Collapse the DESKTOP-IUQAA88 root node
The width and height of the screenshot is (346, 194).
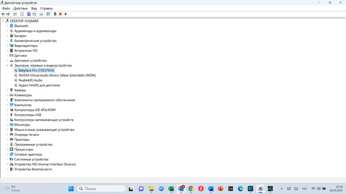pyautogui.click(x=3, y=21)
